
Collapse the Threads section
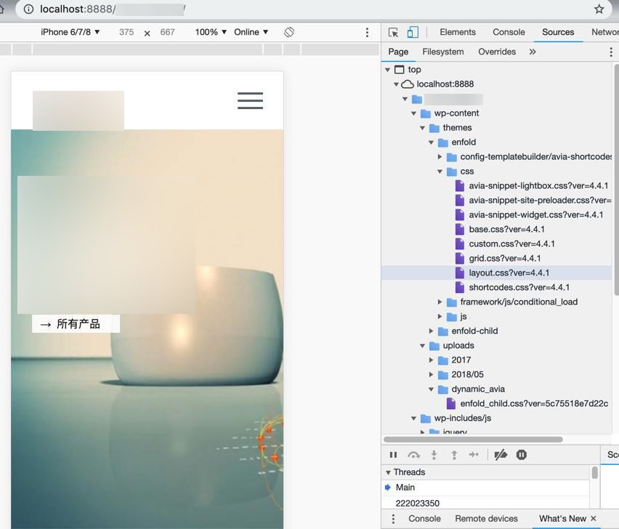point(388,472)
